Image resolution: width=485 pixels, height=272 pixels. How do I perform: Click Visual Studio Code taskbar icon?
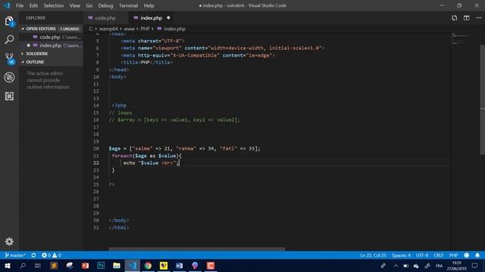pyautogui.click(x=133, y=265)
